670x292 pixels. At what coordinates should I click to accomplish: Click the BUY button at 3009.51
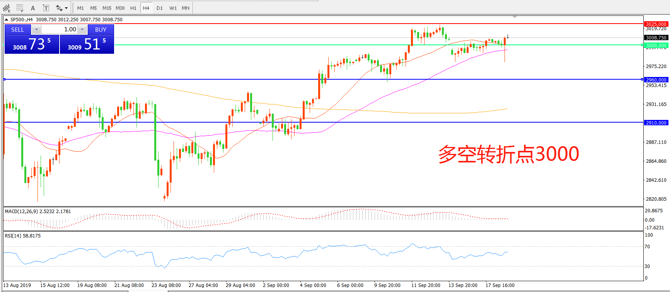tap(87, 44)
